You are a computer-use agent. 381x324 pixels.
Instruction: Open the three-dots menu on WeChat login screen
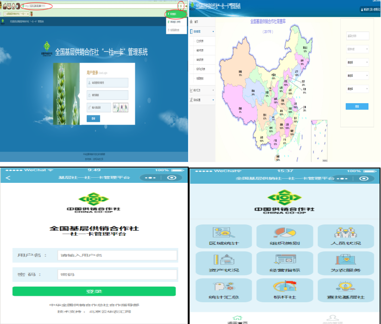150,178
